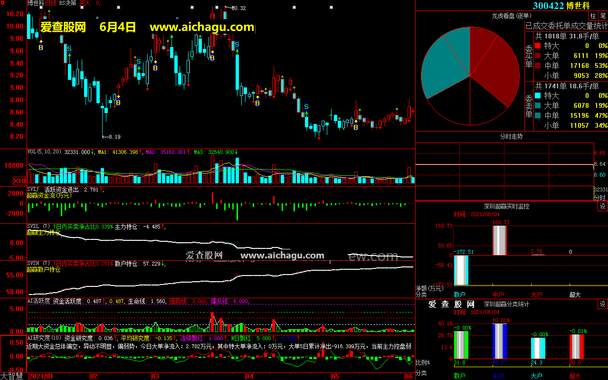Click the red 超大 bar in 分类统计 chart

(576, 347)
